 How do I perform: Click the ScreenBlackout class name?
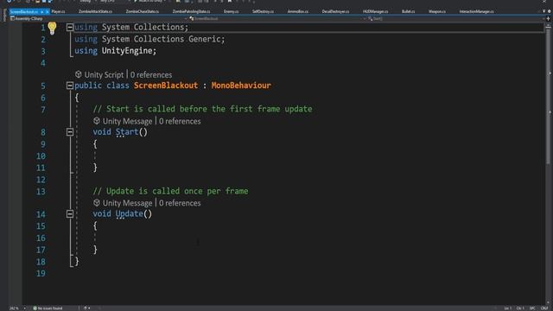166,86
